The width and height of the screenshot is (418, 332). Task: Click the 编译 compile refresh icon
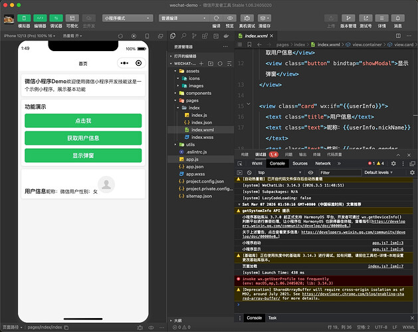(x=217, y=18)
